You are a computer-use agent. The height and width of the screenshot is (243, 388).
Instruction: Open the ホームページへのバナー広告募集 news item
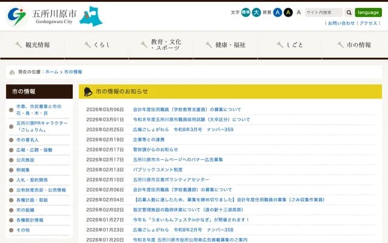178,160
